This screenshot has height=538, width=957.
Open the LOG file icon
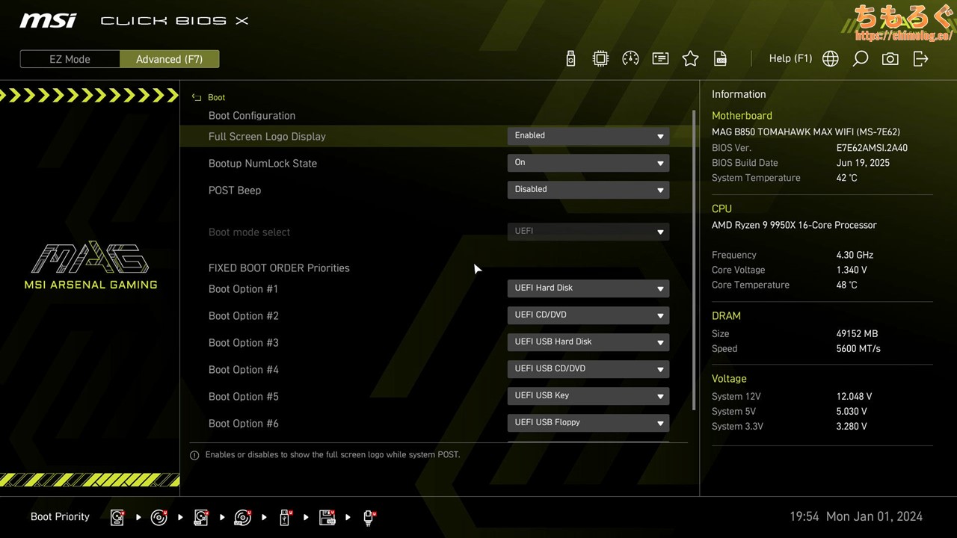pyautogui.click(x=720, y=59)
